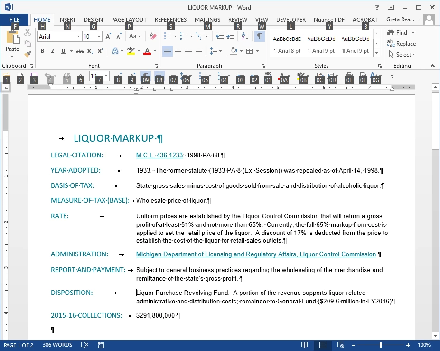440x351 pixels.
Task: Switch to the REFERENCES tab
Action: point(170,19)
